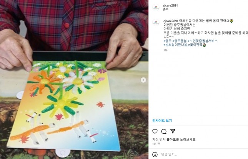
Task: Open cjcare2891 avatar beside the caption
Action: click(156, 22)
